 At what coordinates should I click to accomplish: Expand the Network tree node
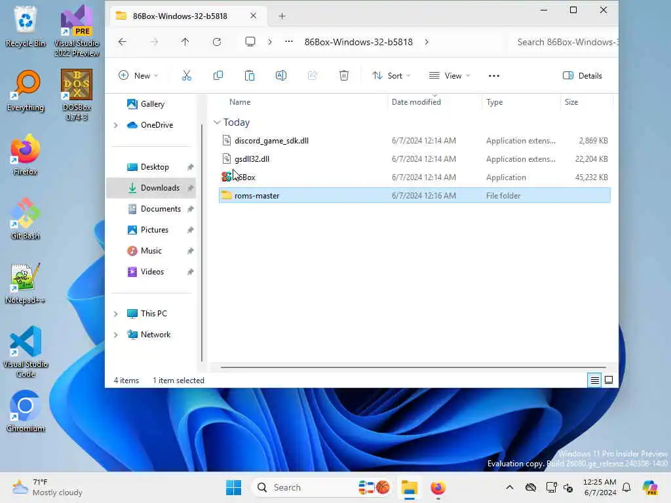click(115, 335)
